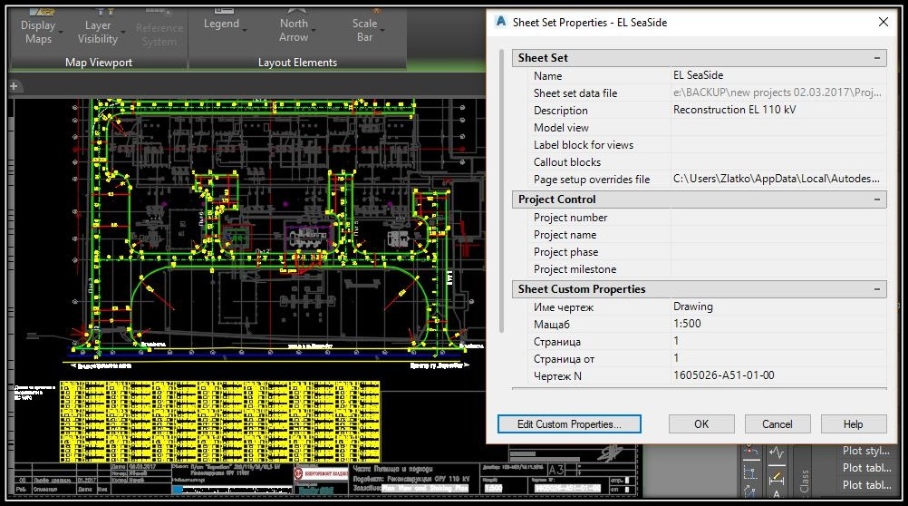
Task: Click the Име чертеж value Drawing
Action: 692,307
